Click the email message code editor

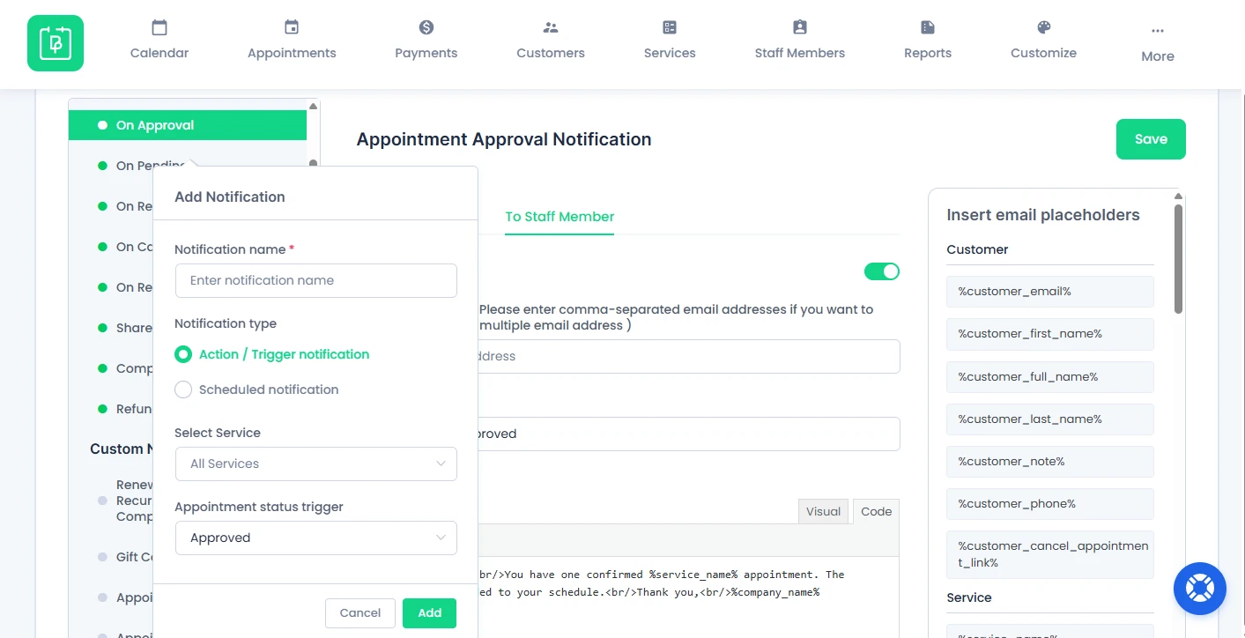[689, 597]
